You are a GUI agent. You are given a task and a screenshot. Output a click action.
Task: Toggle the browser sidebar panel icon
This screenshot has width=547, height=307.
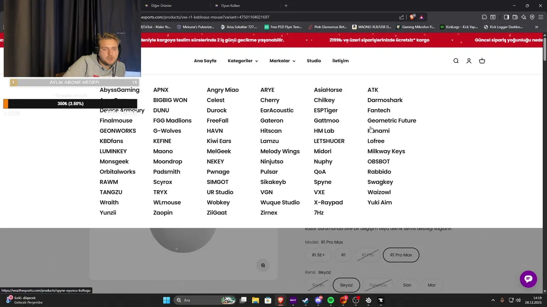[506, 17]
